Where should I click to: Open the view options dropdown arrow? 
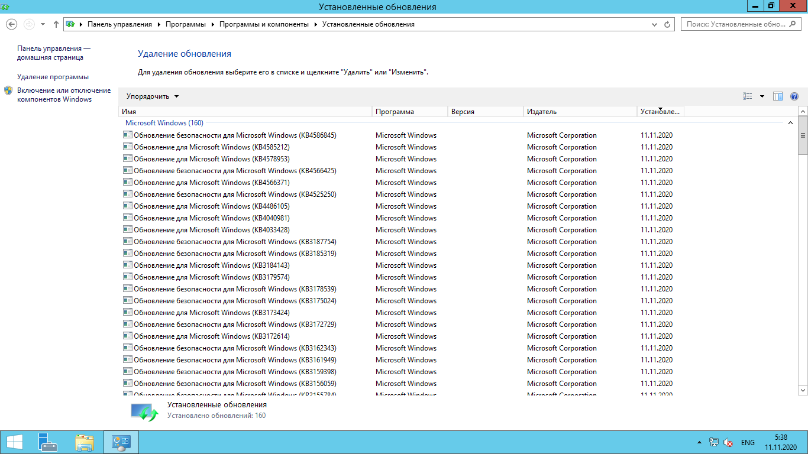(x=762, y=96)
